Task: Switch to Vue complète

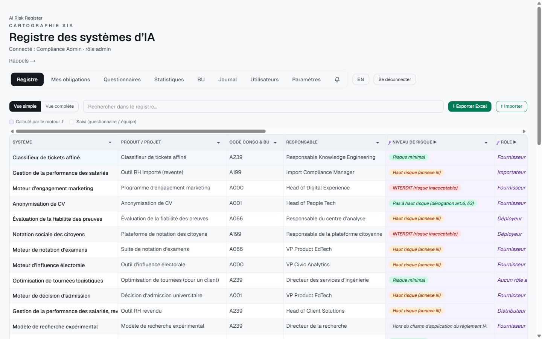Action: [59, 106]
